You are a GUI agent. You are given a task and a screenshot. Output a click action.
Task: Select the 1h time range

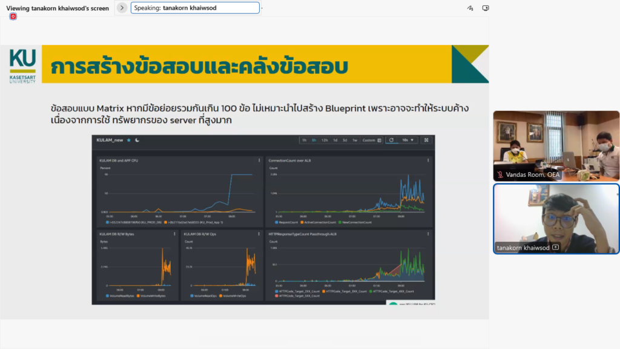303,141
